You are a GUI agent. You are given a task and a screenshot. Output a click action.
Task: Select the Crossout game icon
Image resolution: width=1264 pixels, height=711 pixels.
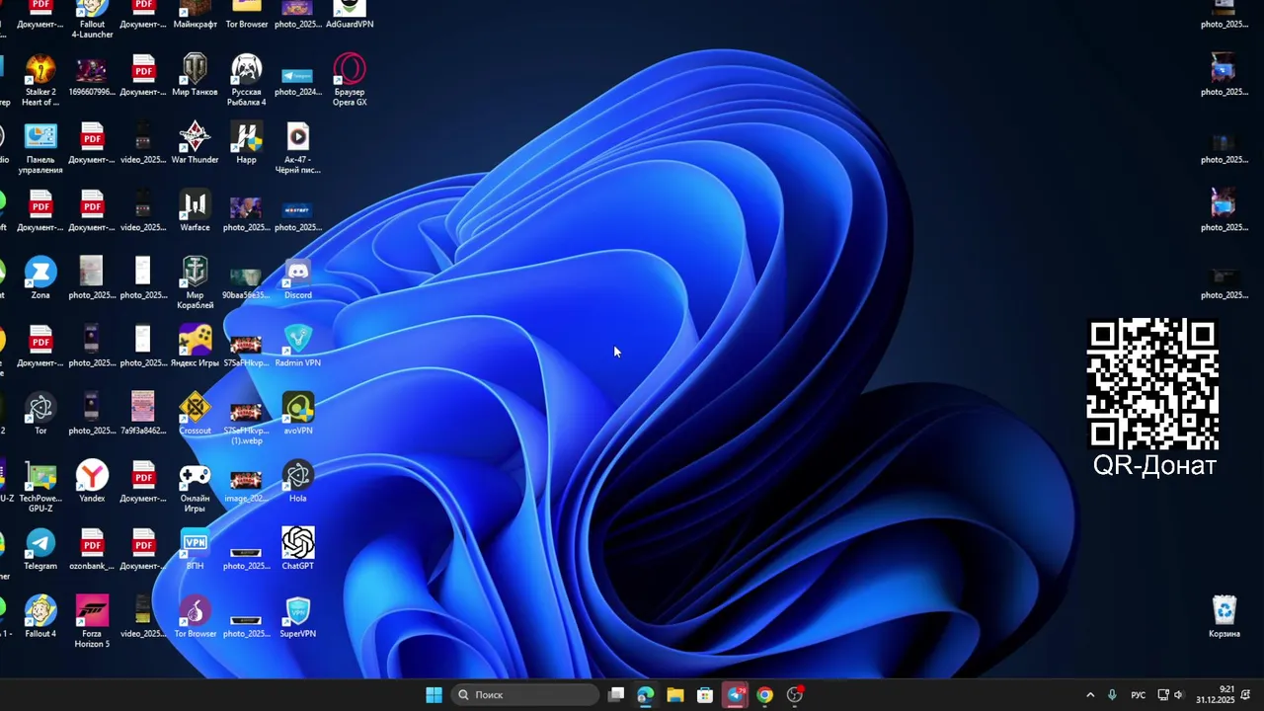point(195,414)
